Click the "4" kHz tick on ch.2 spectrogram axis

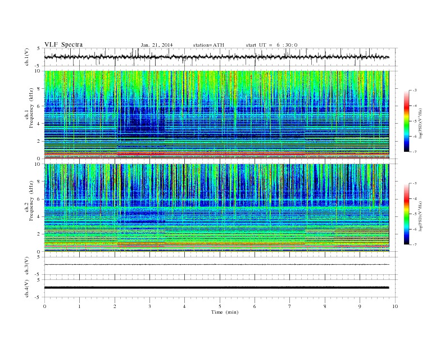click(39, 216)
